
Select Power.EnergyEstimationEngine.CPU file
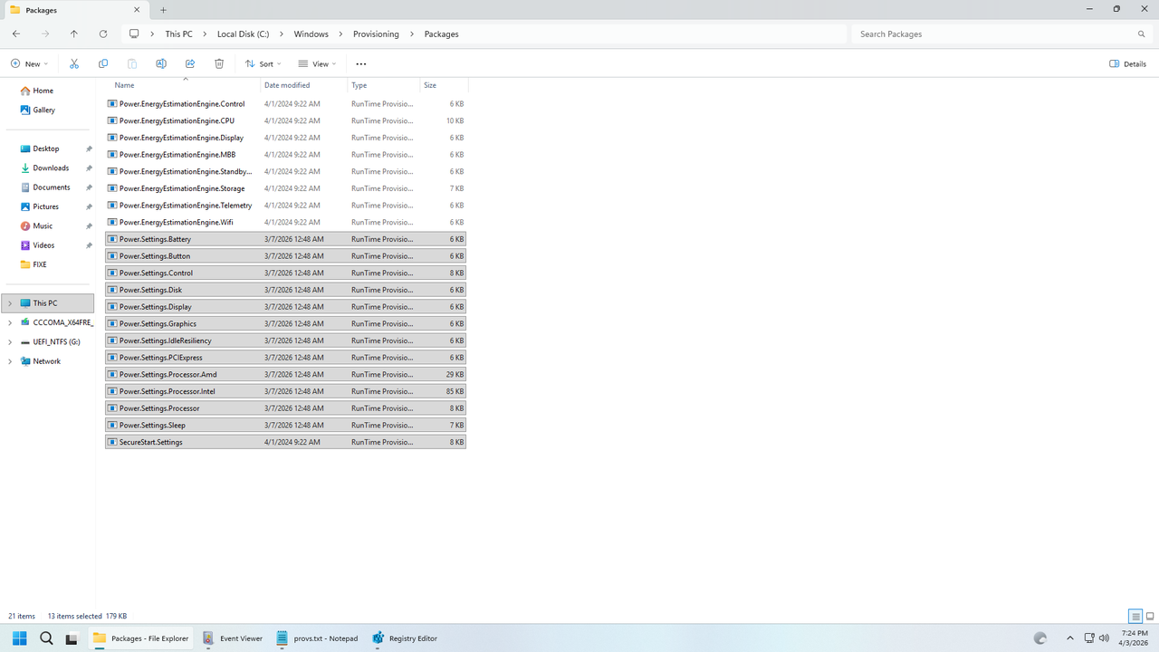click(285, 120)
